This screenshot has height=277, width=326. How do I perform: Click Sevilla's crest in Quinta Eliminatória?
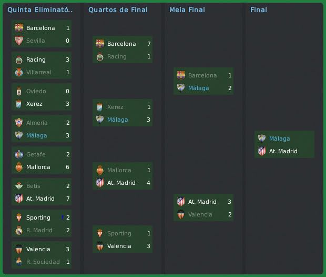(19, 41)
